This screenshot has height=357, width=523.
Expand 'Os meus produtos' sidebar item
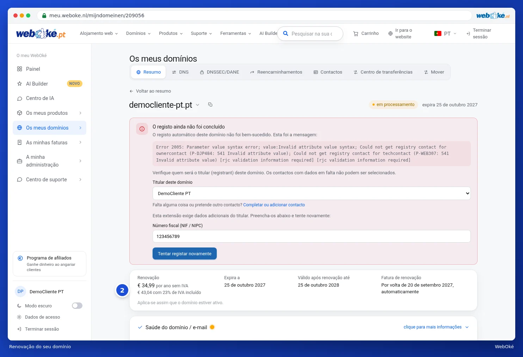coord(49,113)
